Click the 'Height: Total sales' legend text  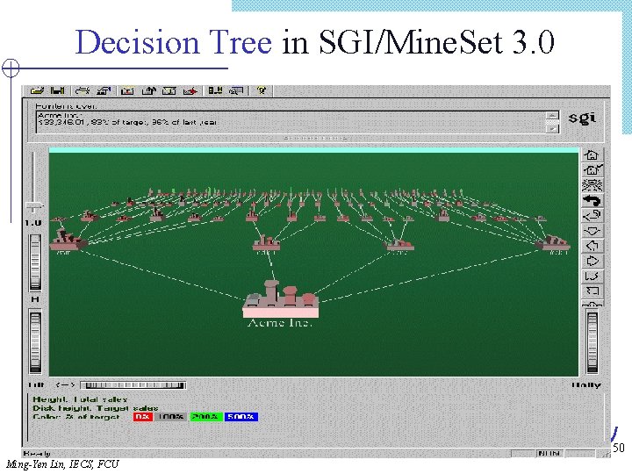coord(80,399)
